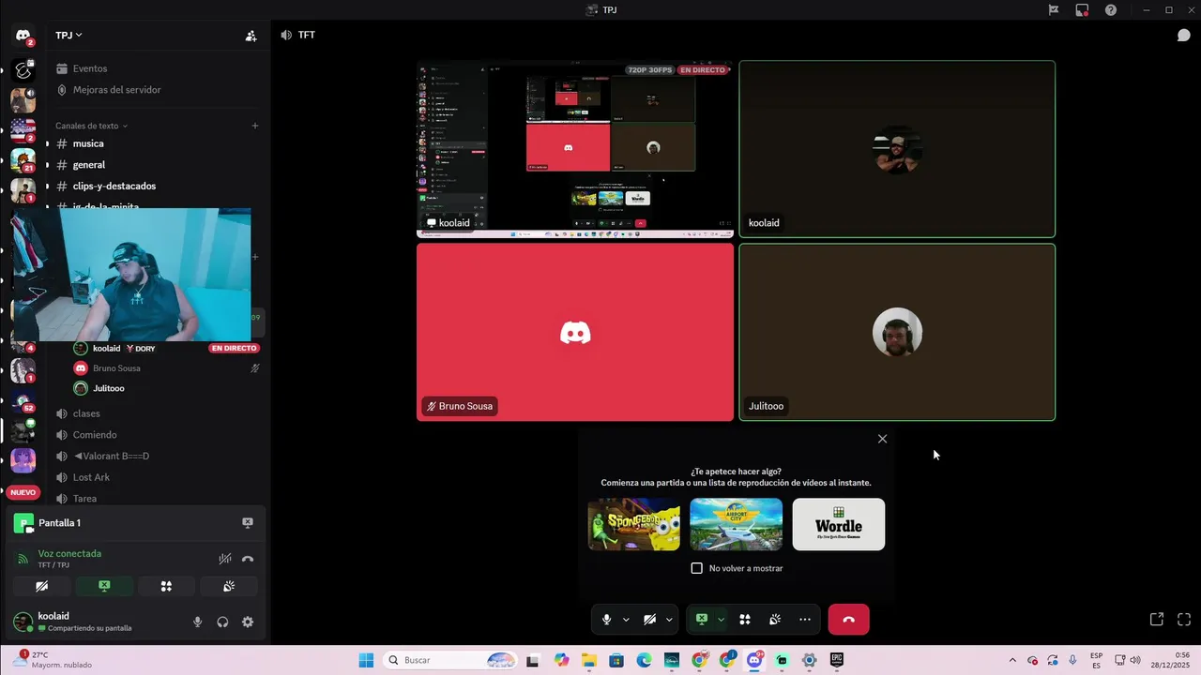Add channel with plus next to Canales de texto
Image resolution: width=1201 pixels, height=675 pixels.
[254, 126]
